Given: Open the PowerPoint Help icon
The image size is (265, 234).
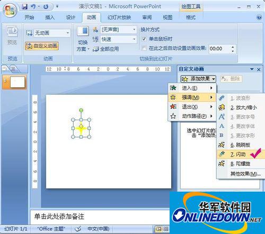Looking at the screenshot, I should (259, 17).
